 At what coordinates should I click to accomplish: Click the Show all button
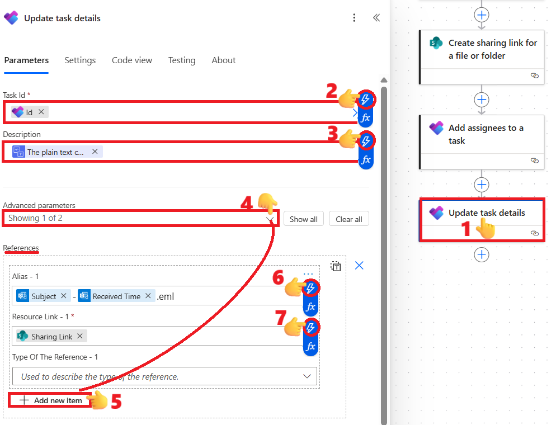pyautogui.click(x=303, y=219)
